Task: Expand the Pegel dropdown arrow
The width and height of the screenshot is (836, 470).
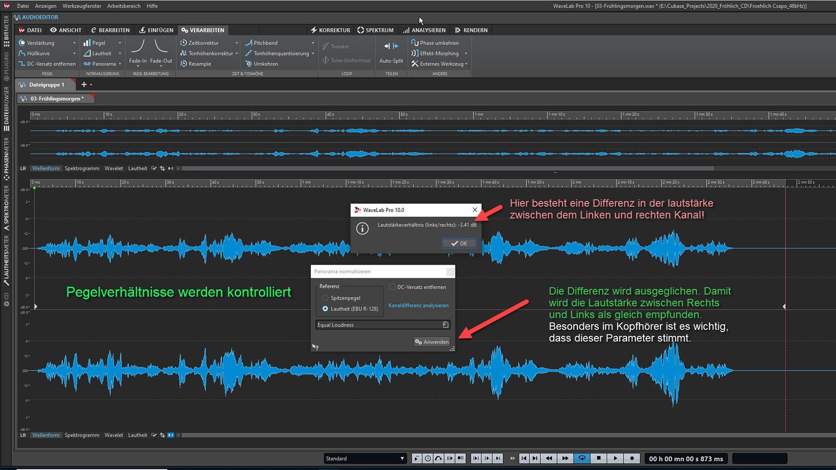Action: tap(120, 43)
